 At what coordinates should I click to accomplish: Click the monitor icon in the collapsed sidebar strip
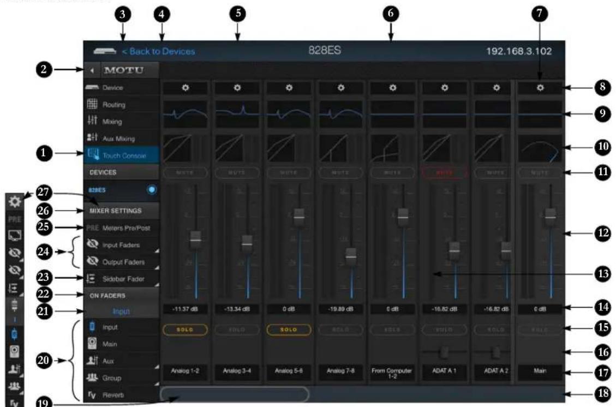15,235
